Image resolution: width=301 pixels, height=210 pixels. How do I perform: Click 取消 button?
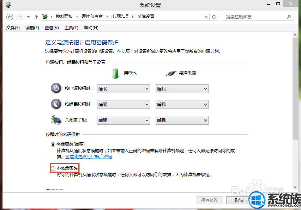click(x=239, y=200)
